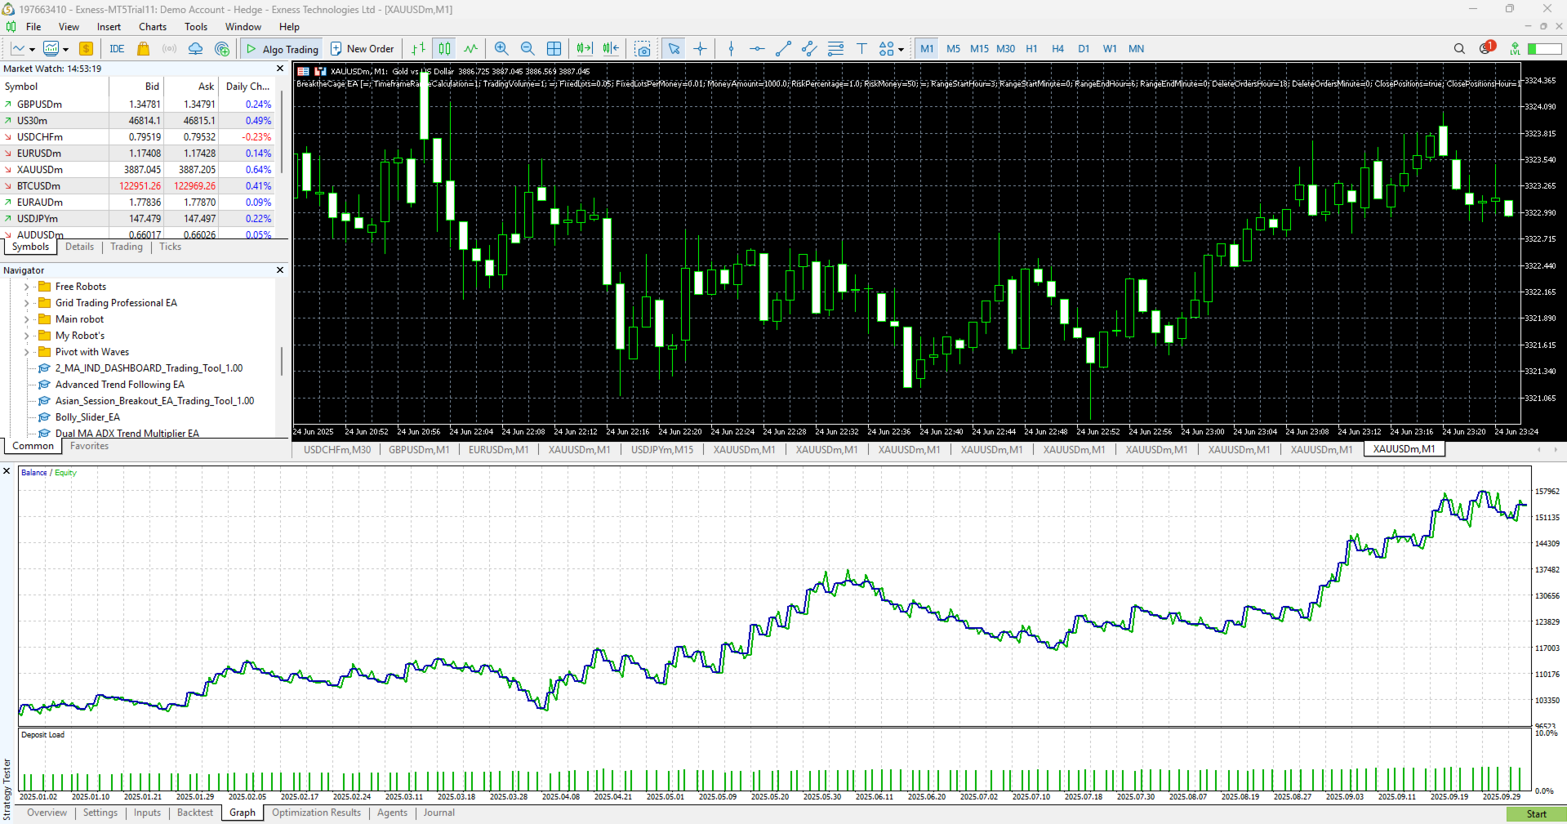Switch to the USDCHFm,M30 chart tab

tap(336, 450)
